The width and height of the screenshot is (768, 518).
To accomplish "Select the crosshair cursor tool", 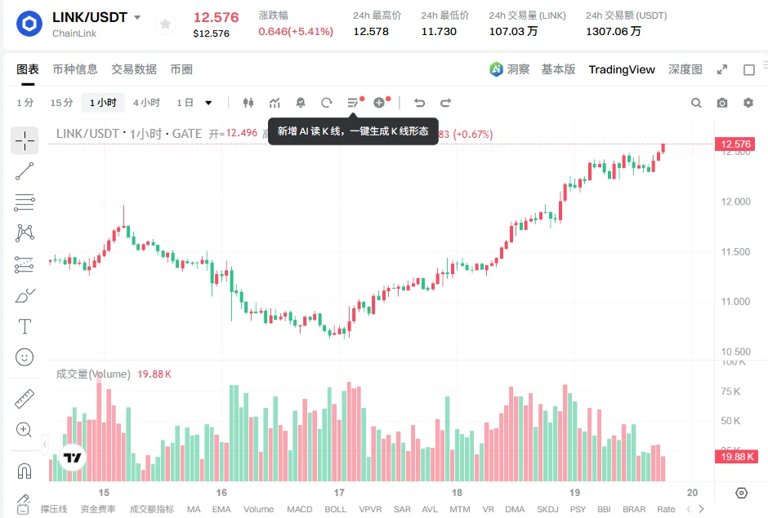I will (x=25, y=141).
